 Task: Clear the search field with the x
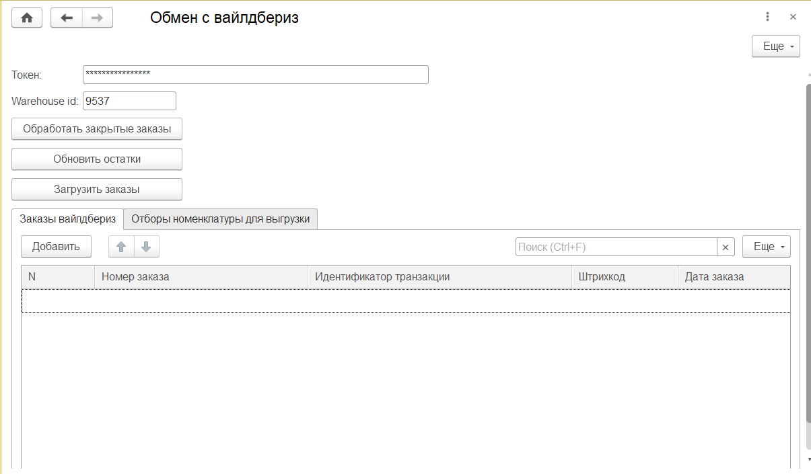(726, 247)
